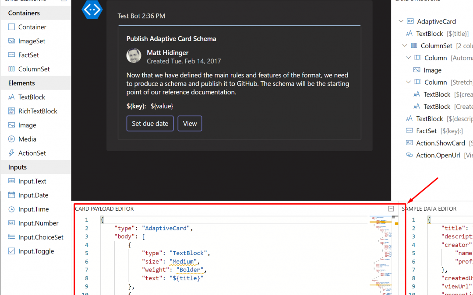This screenshot has width=473, height=295.
Task: Click the FactSet node icon in card structure
Action: click(409, 131)
